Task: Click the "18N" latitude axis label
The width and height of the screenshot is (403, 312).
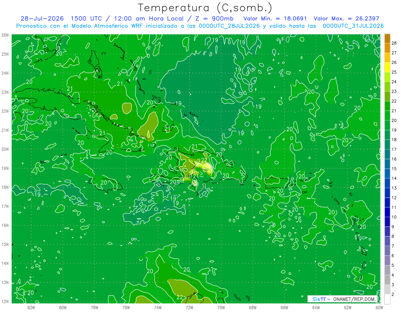Action: click(x=5, y=187)
